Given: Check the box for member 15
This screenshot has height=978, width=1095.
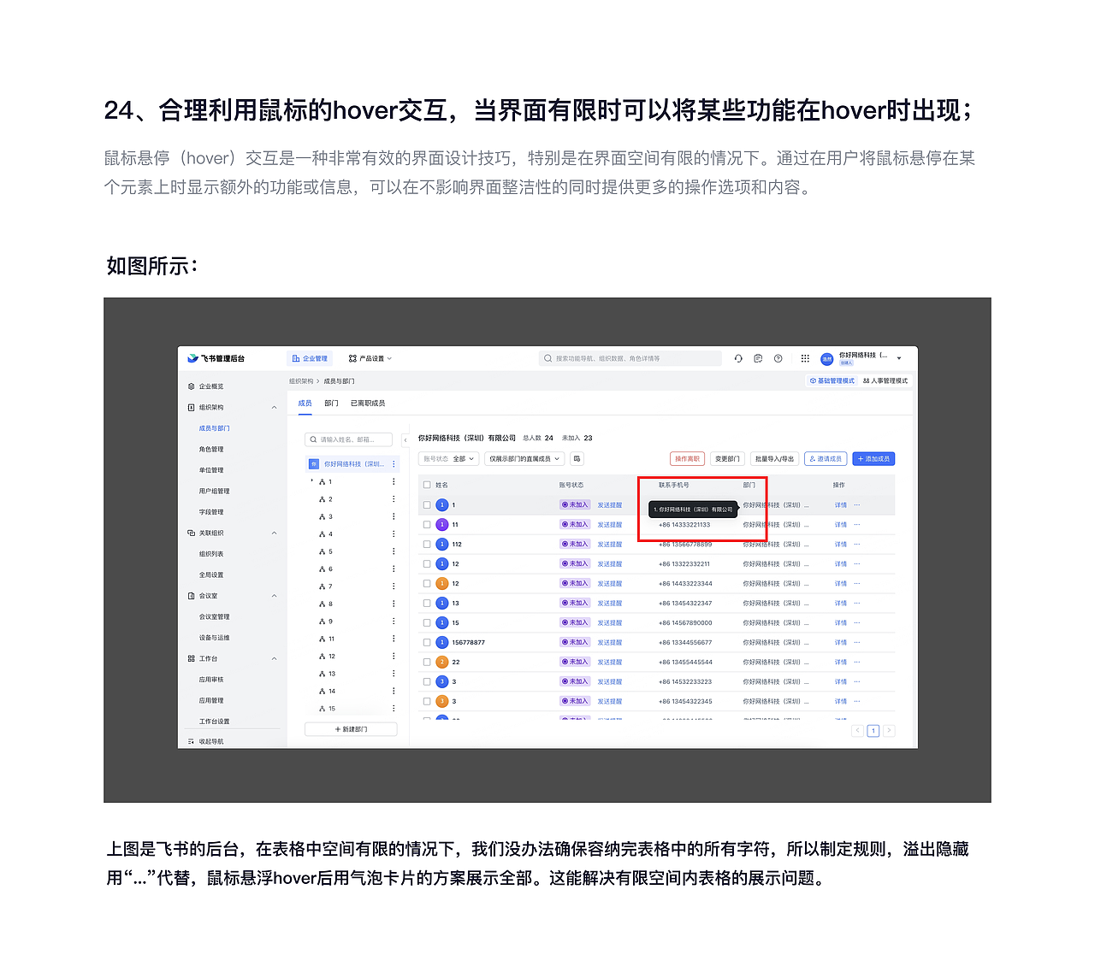Looking at the screenshot, I should click(427, 623).
